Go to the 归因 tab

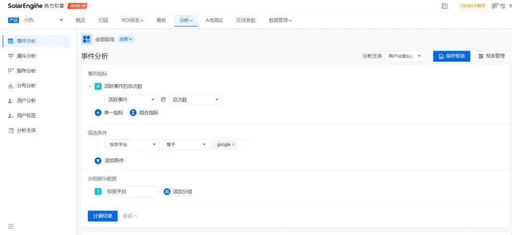click(x=103, y=20)
